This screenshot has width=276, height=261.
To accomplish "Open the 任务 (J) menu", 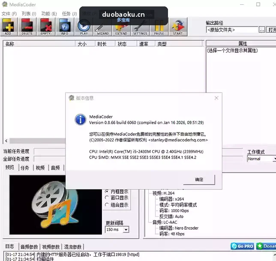I will pos(69,14).
